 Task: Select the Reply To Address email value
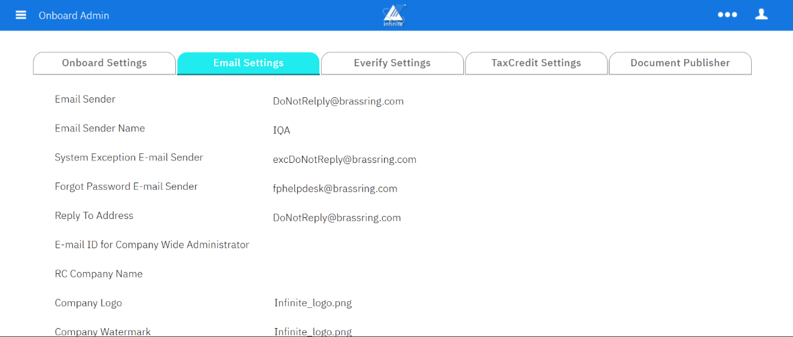pyautogui.click(x=337, y=218)
